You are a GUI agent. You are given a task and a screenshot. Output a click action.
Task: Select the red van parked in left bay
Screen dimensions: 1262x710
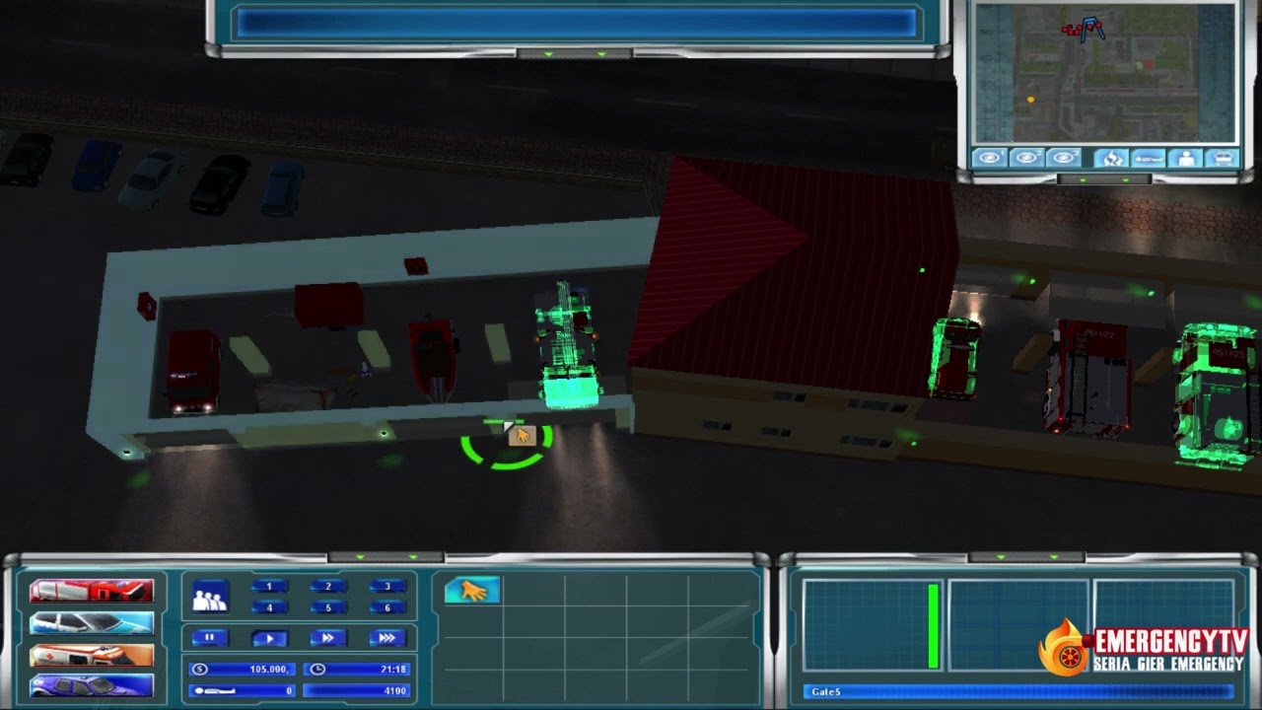point(193,371)
